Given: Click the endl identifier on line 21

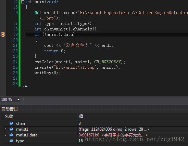Looking at the screenshot, I should 106,45.
